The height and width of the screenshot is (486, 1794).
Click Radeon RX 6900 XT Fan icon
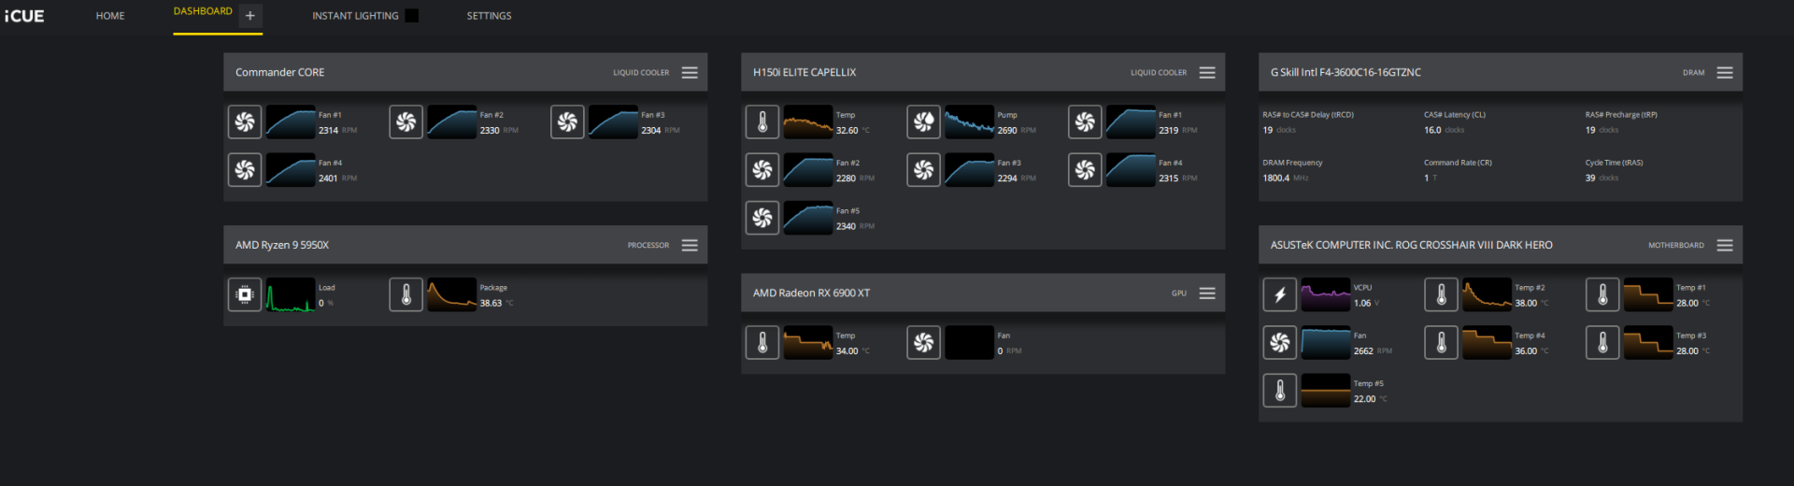[923, 343]
